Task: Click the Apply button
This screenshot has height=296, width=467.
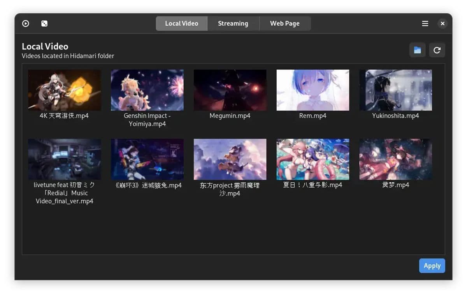Action: pos(432,266)
